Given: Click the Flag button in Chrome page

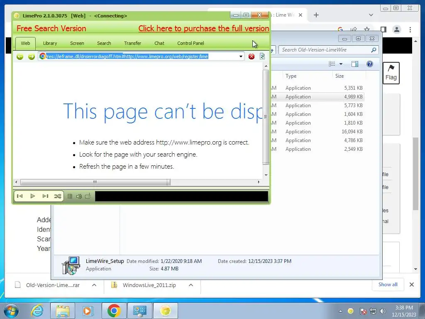Looking at the screenshot, I should [x=391, y=73].
